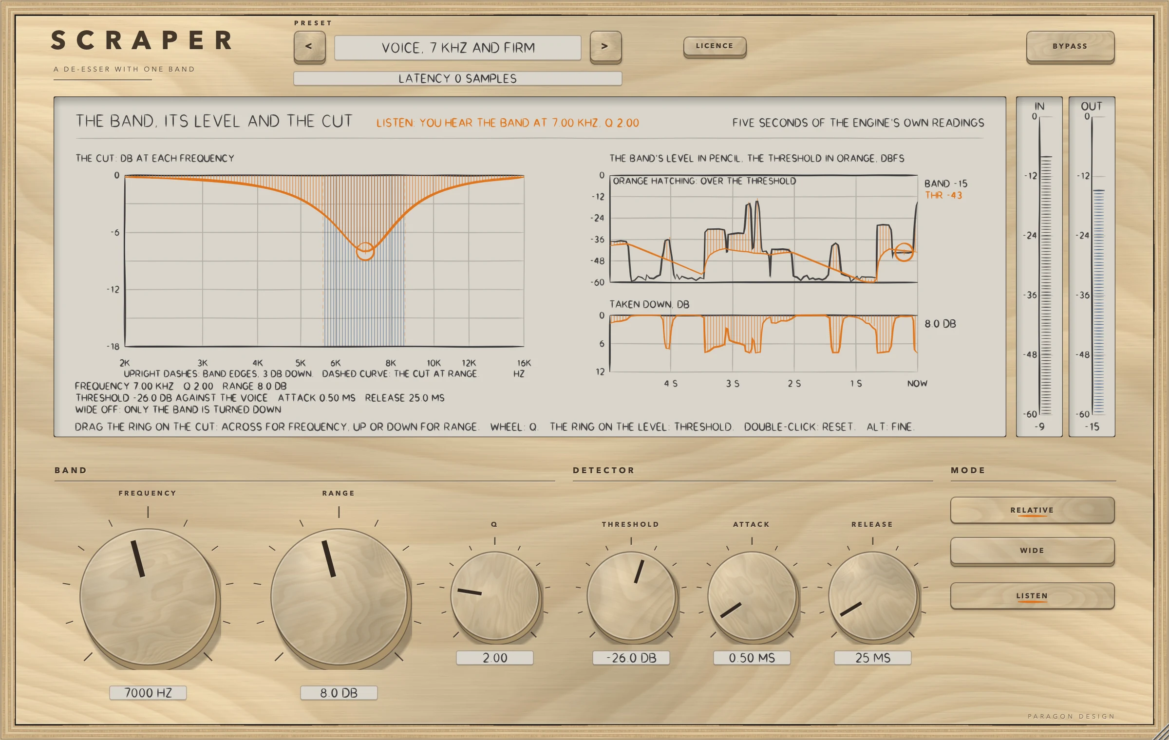The image size is (1169, 740).
Task: Select the 25 MS release value field
Action: [873, 658]
